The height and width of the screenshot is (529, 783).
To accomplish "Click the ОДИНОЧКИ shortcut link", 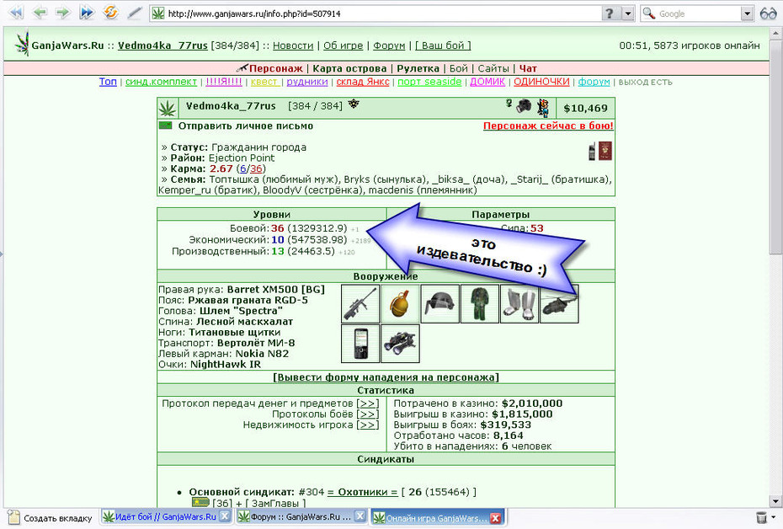I will pos(541,82).
